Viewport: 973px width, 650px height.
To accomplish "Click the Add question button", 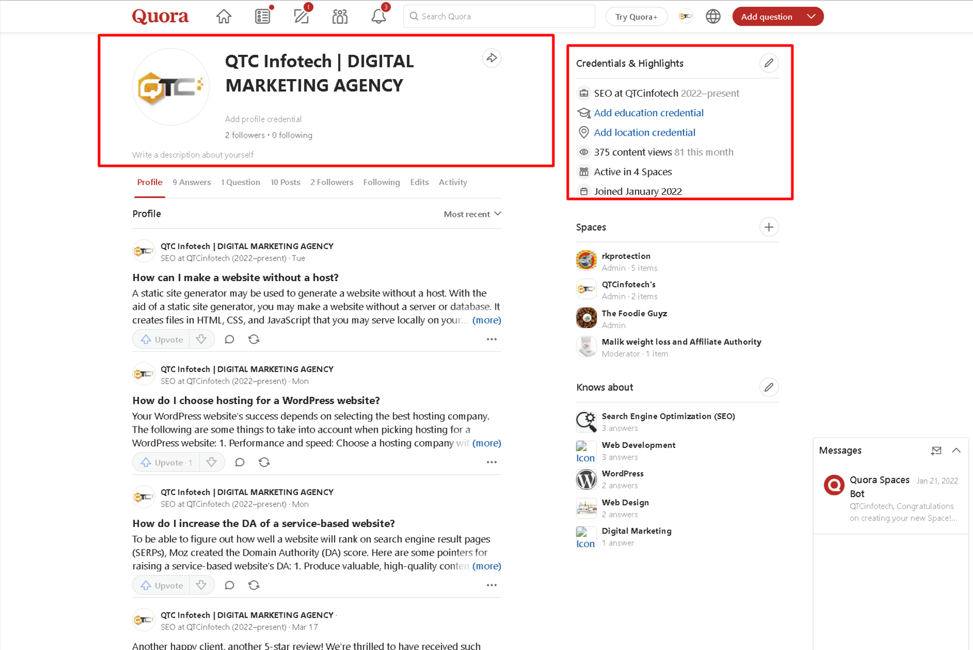I will pos(766,16).
